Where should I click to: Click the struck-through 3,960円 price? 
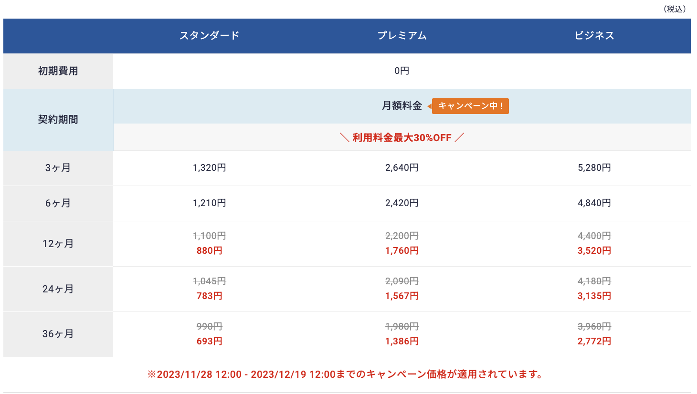pyautogui.click(x=594, y=327)
